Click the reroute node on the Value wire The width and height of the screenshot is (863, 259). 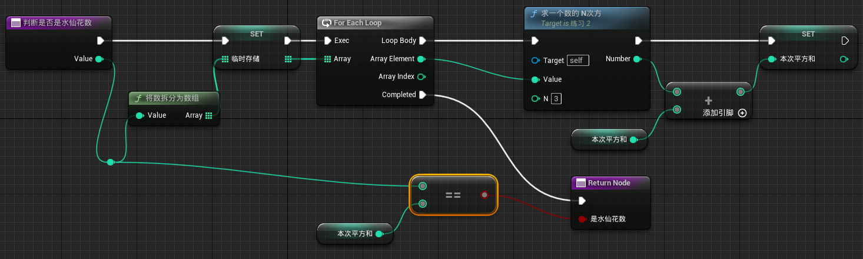click(x=111, y=162)
